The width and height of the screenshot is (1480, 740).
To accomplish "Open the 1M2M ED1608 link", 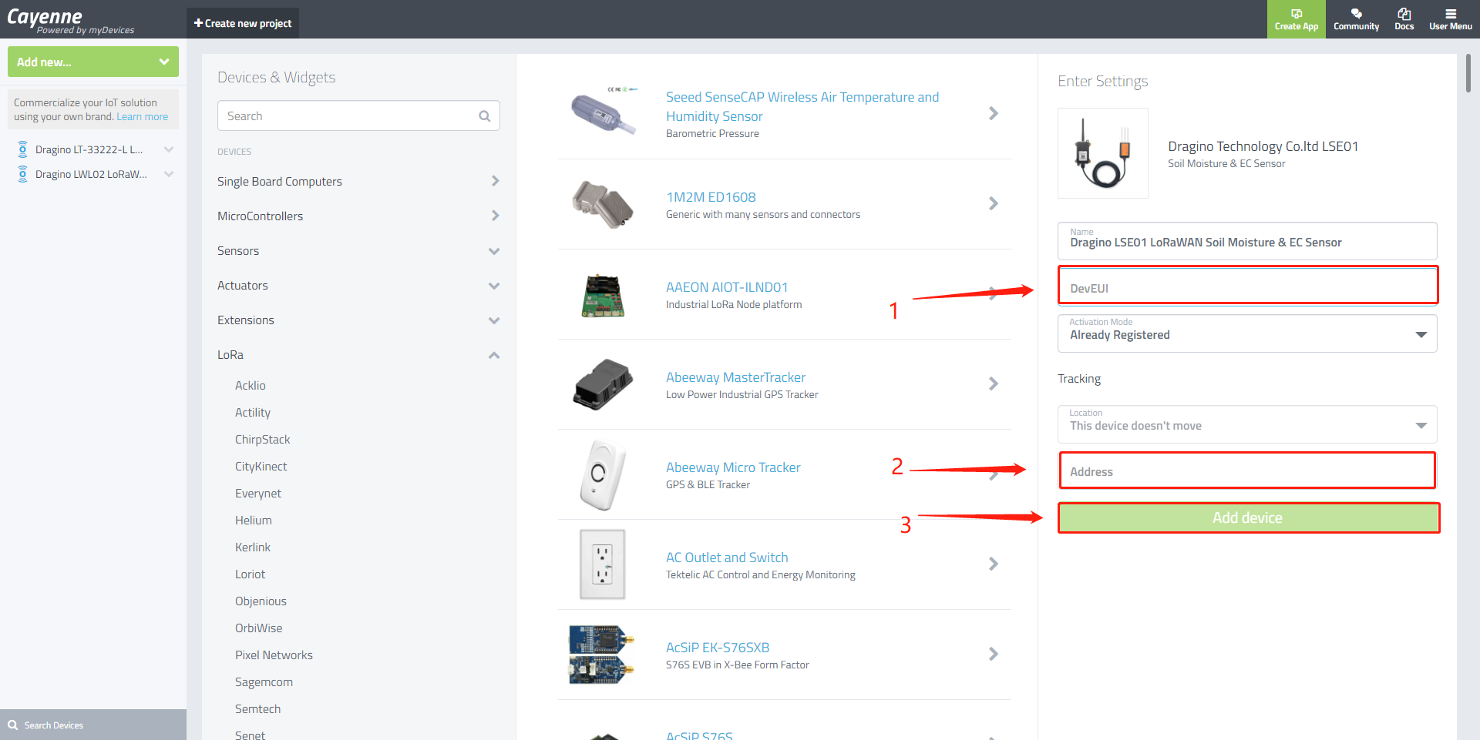I will click(x=711, y=197).
